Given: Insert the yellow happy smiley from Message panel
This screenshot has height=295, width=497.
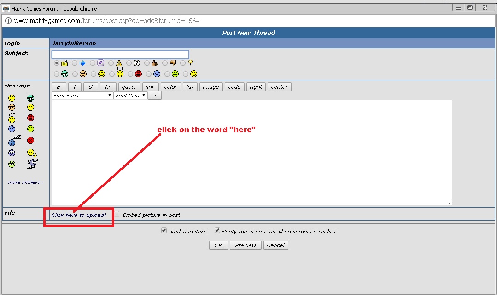Looking at the screenshot, I should pos(12,98).
